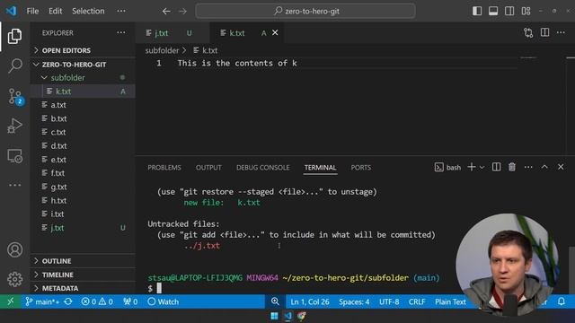Select the bash terminal label
This screenshot has height=323, width=575.
tap(447, 168)
